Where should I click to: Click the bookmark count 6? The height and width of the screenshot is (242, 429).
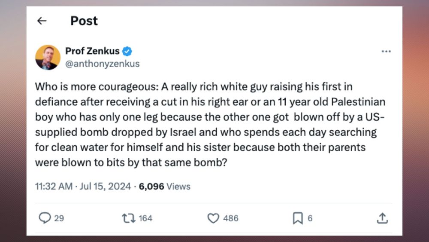coord(310,218)
